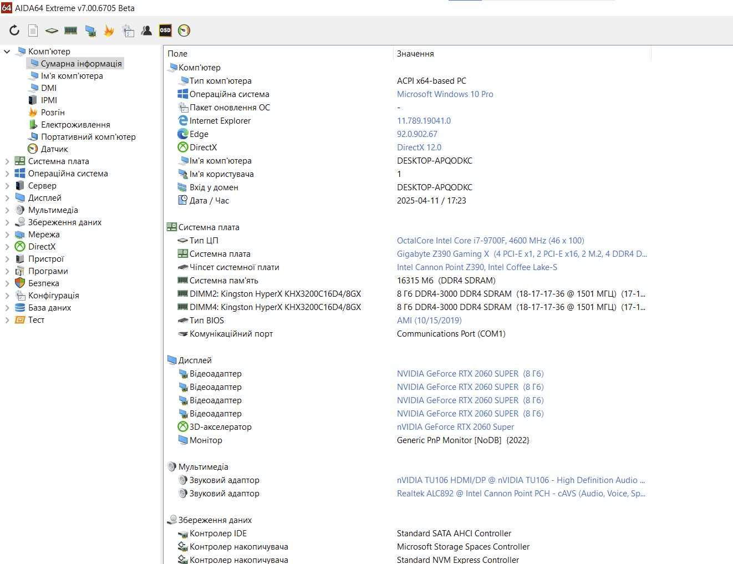Open the OctalCore Intel Core i7-9700F link
This screenshot has height=564, width=733.
pyautogui.click(x=491, y=240)
